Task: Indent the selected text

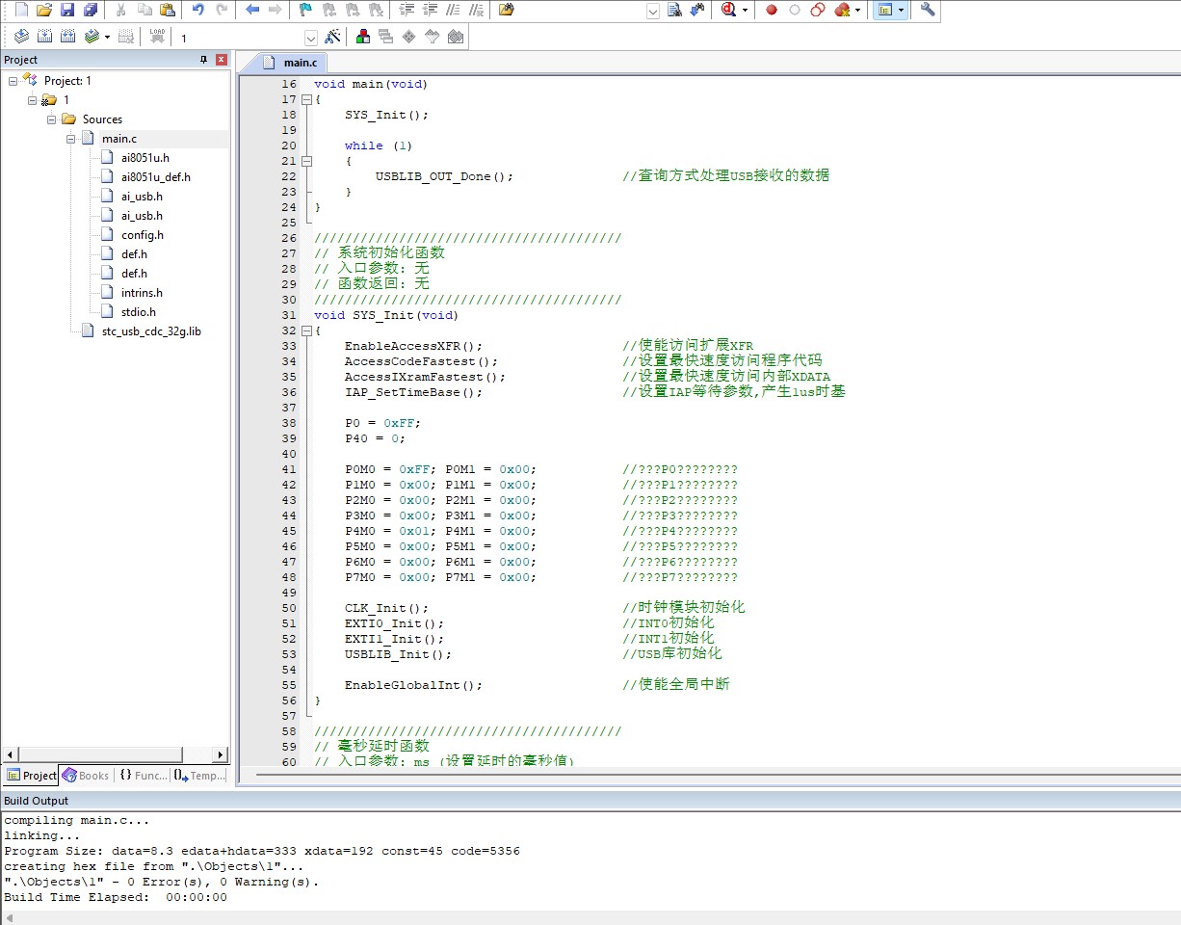Action: tap(407, 10)
